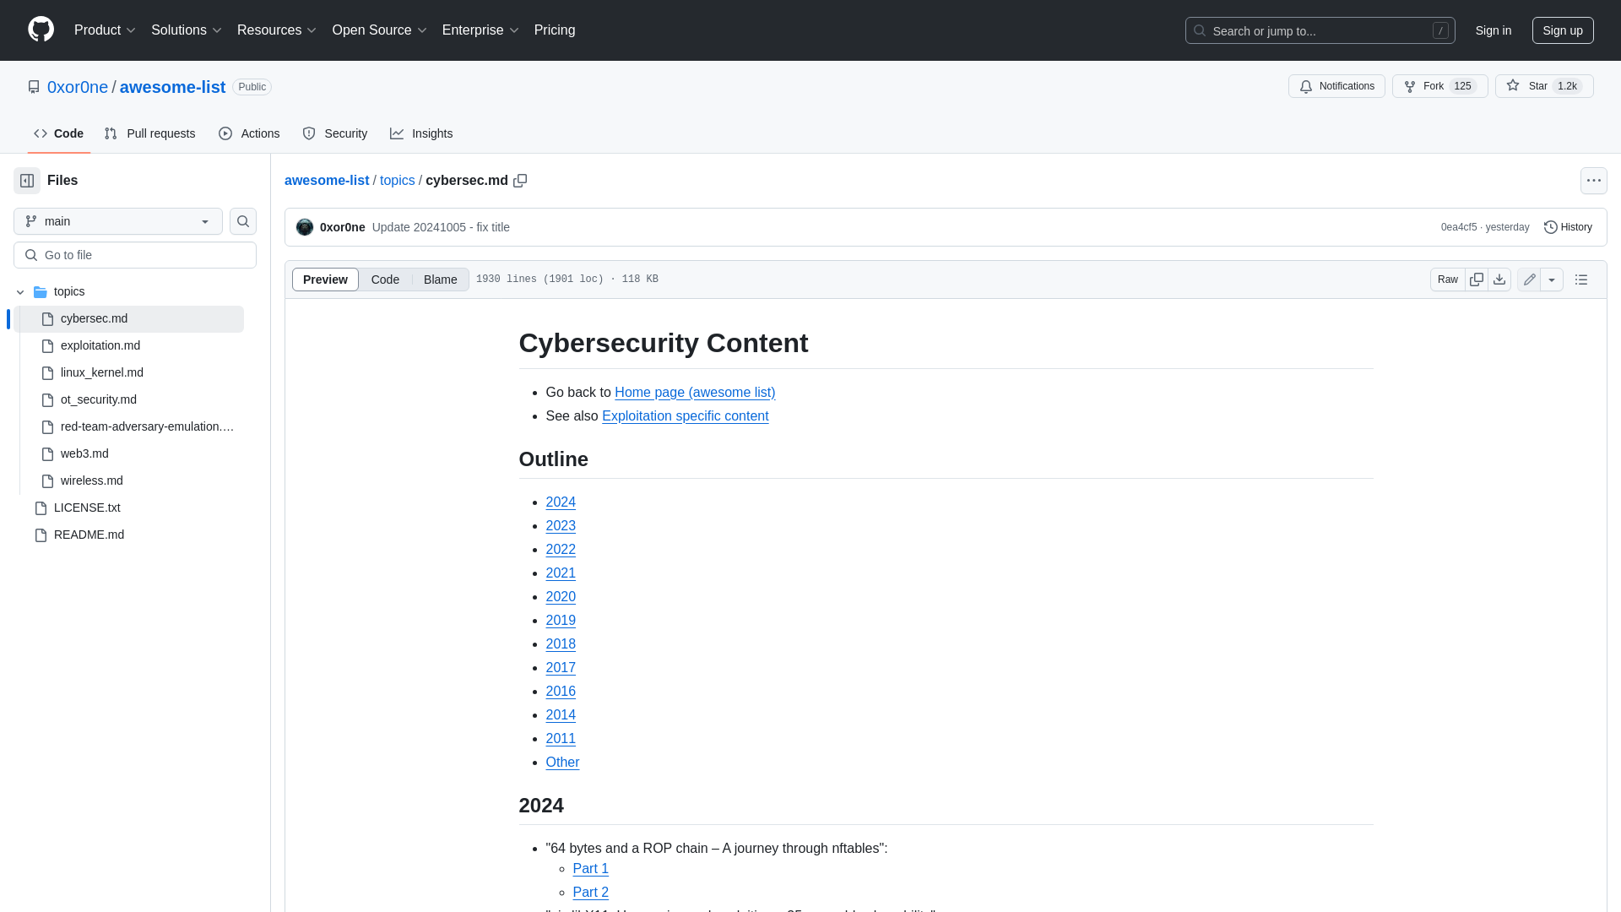The image size is (1621, 912).
Task: Open the Insights tab
Action: point(421,133)
